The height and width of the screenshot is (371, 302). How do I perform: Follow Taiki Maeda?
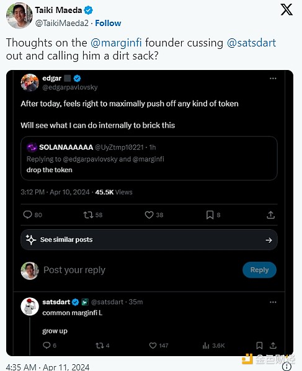(108, 23)
